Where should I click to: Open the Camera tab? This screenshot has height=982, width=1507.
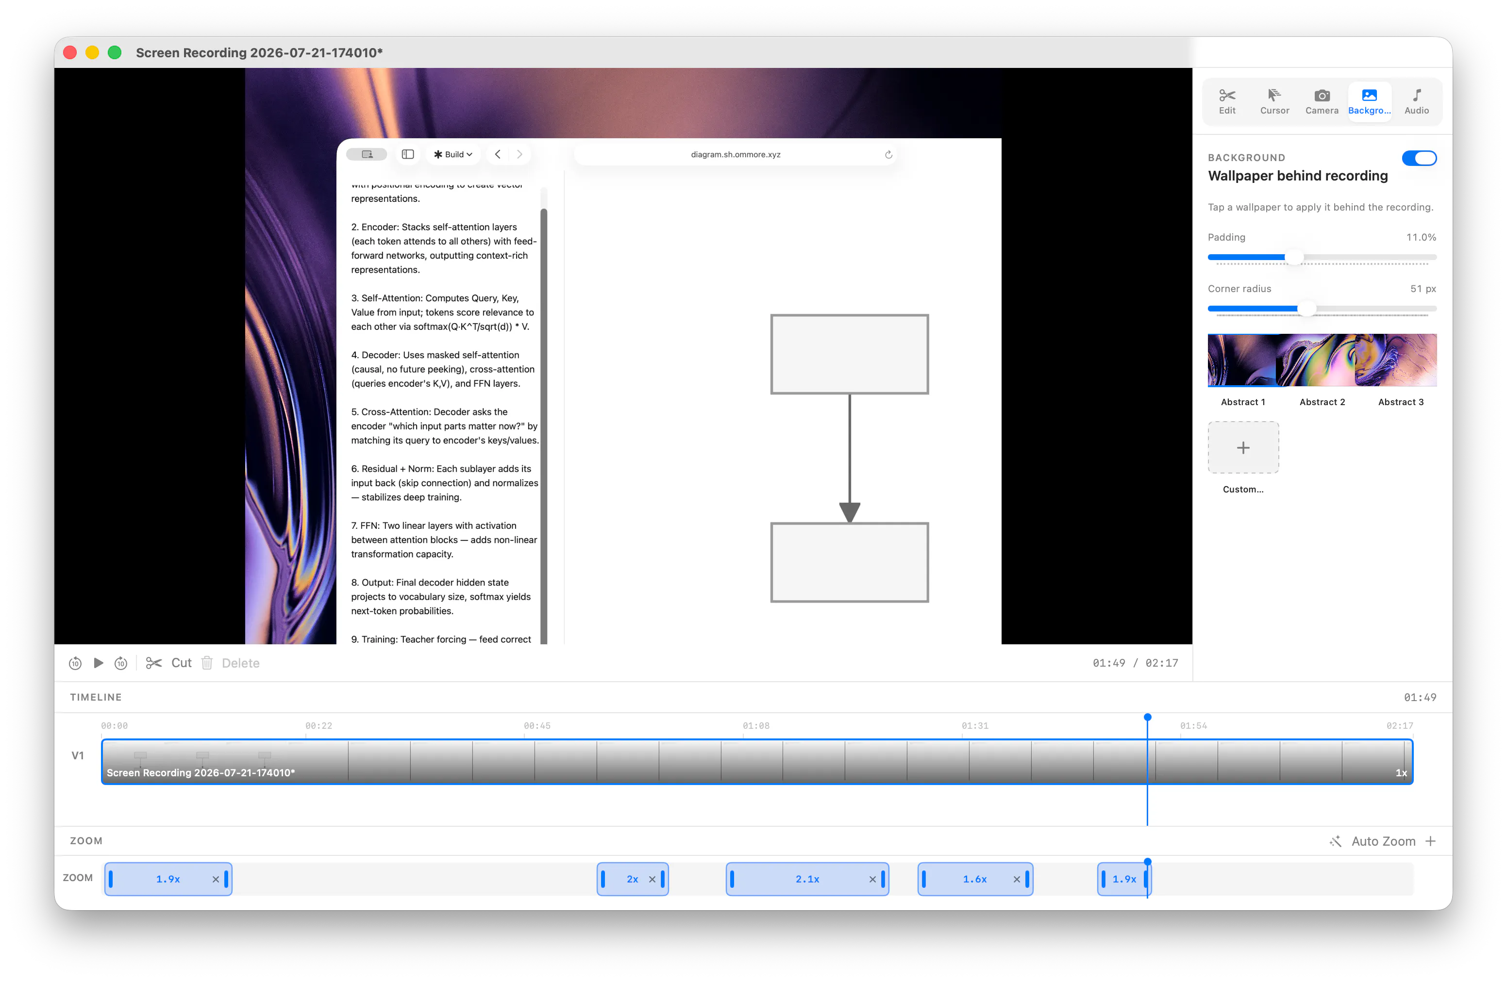click(1322, 101)
